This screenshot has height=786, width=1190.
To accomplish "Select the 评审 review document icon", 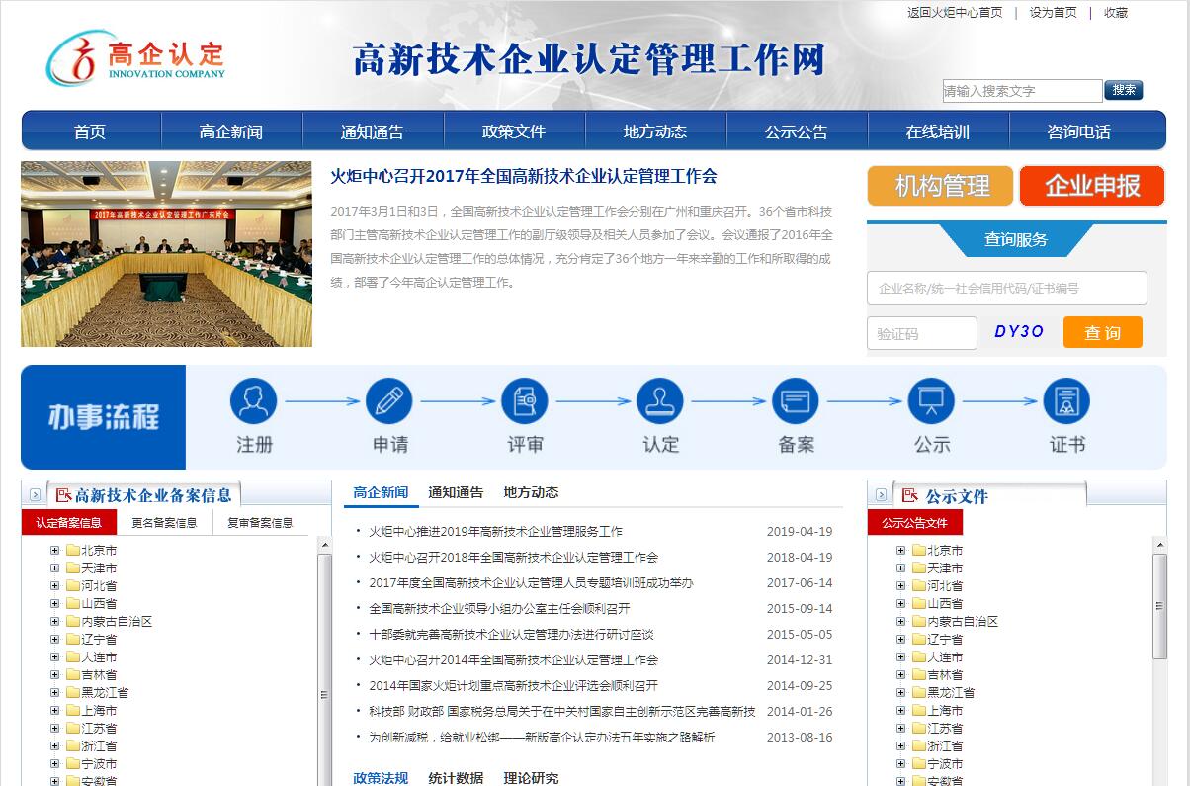I will click(524, 401).
